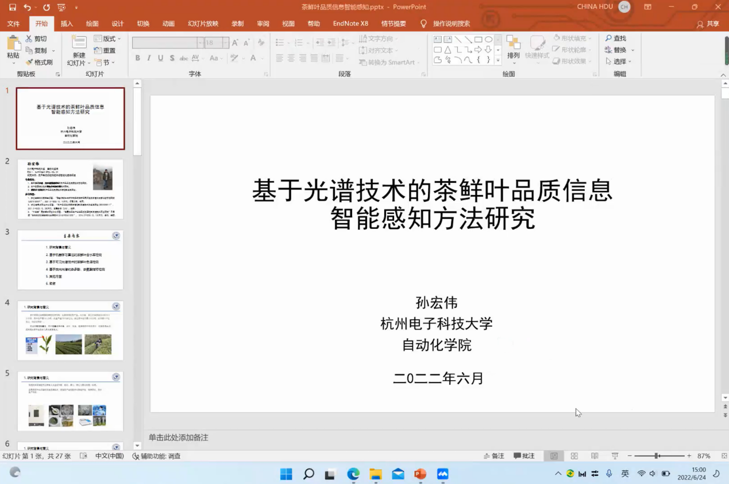Viewport: 729px width, 484px height.
Task: Toggle Italic formatting
Action: coord(149,58)
